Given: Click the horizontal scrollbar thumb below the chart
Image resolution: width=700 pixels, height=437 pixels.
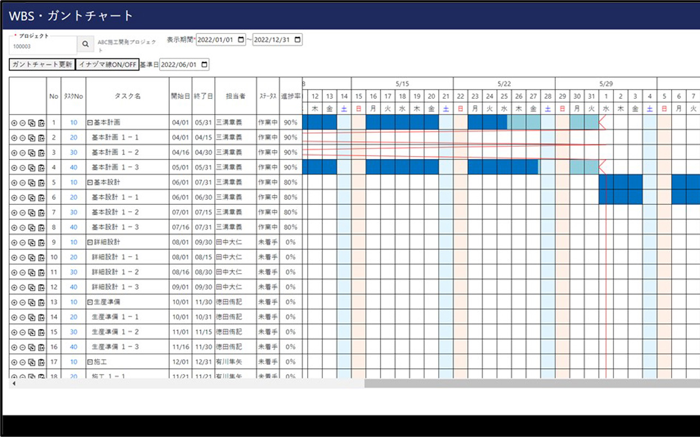Looking at the screenshot, I should point(530,383).
